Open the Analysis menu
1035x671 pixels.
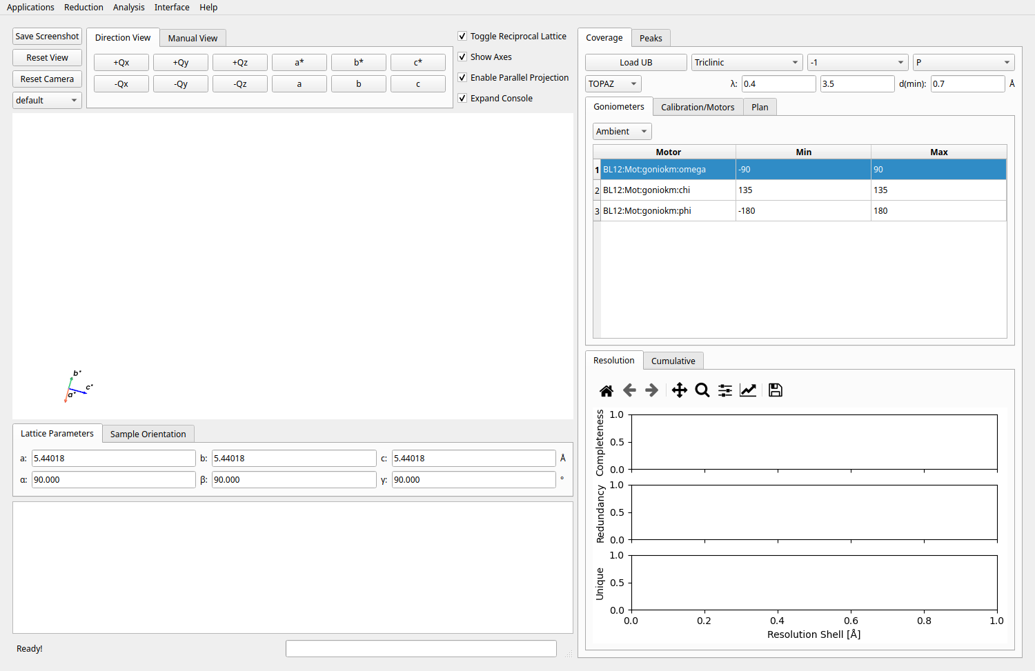click(x=129, y=7)
